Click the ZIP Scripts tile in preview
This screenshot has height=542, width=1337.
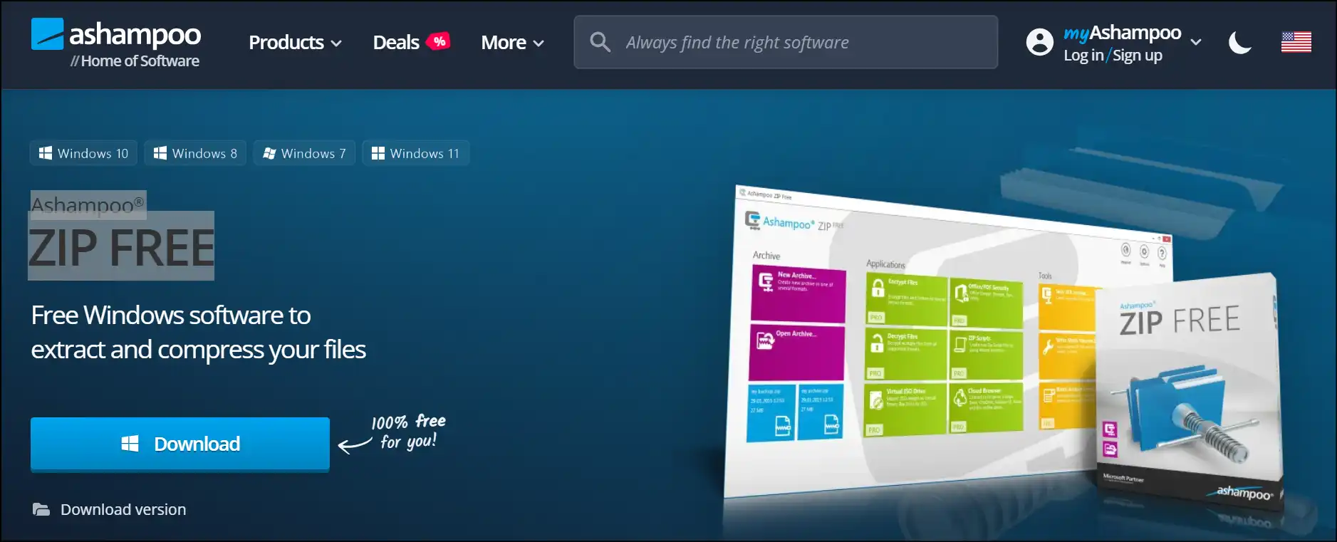(986, 355)
